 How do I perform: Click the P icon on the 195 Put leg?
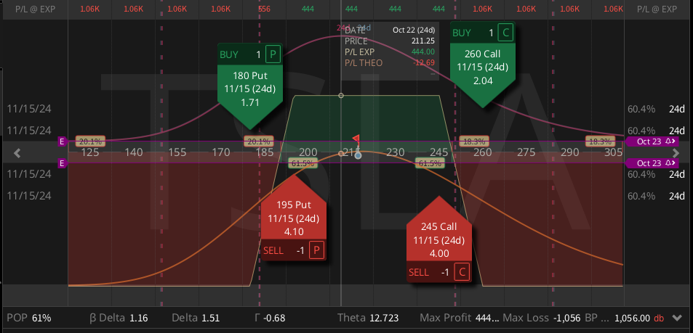(x=316, y=250)
